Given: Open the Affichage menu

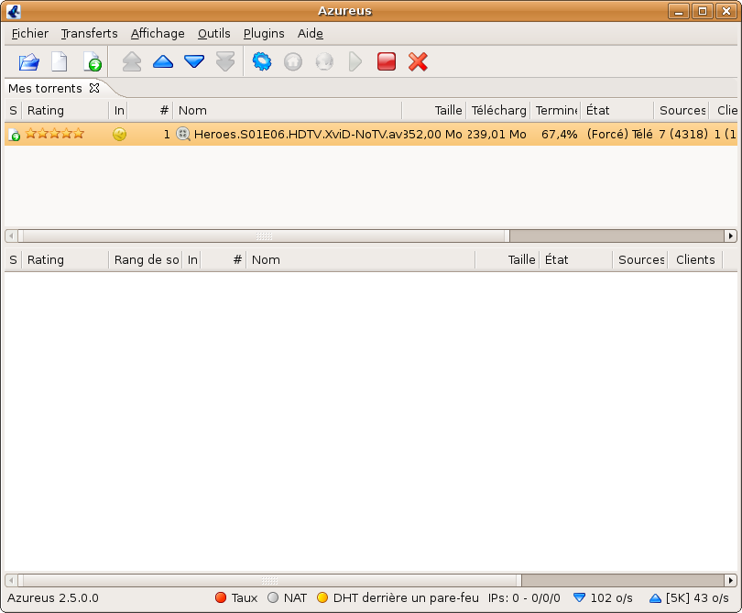Looking at the screenshot, I should click(158, 34).
